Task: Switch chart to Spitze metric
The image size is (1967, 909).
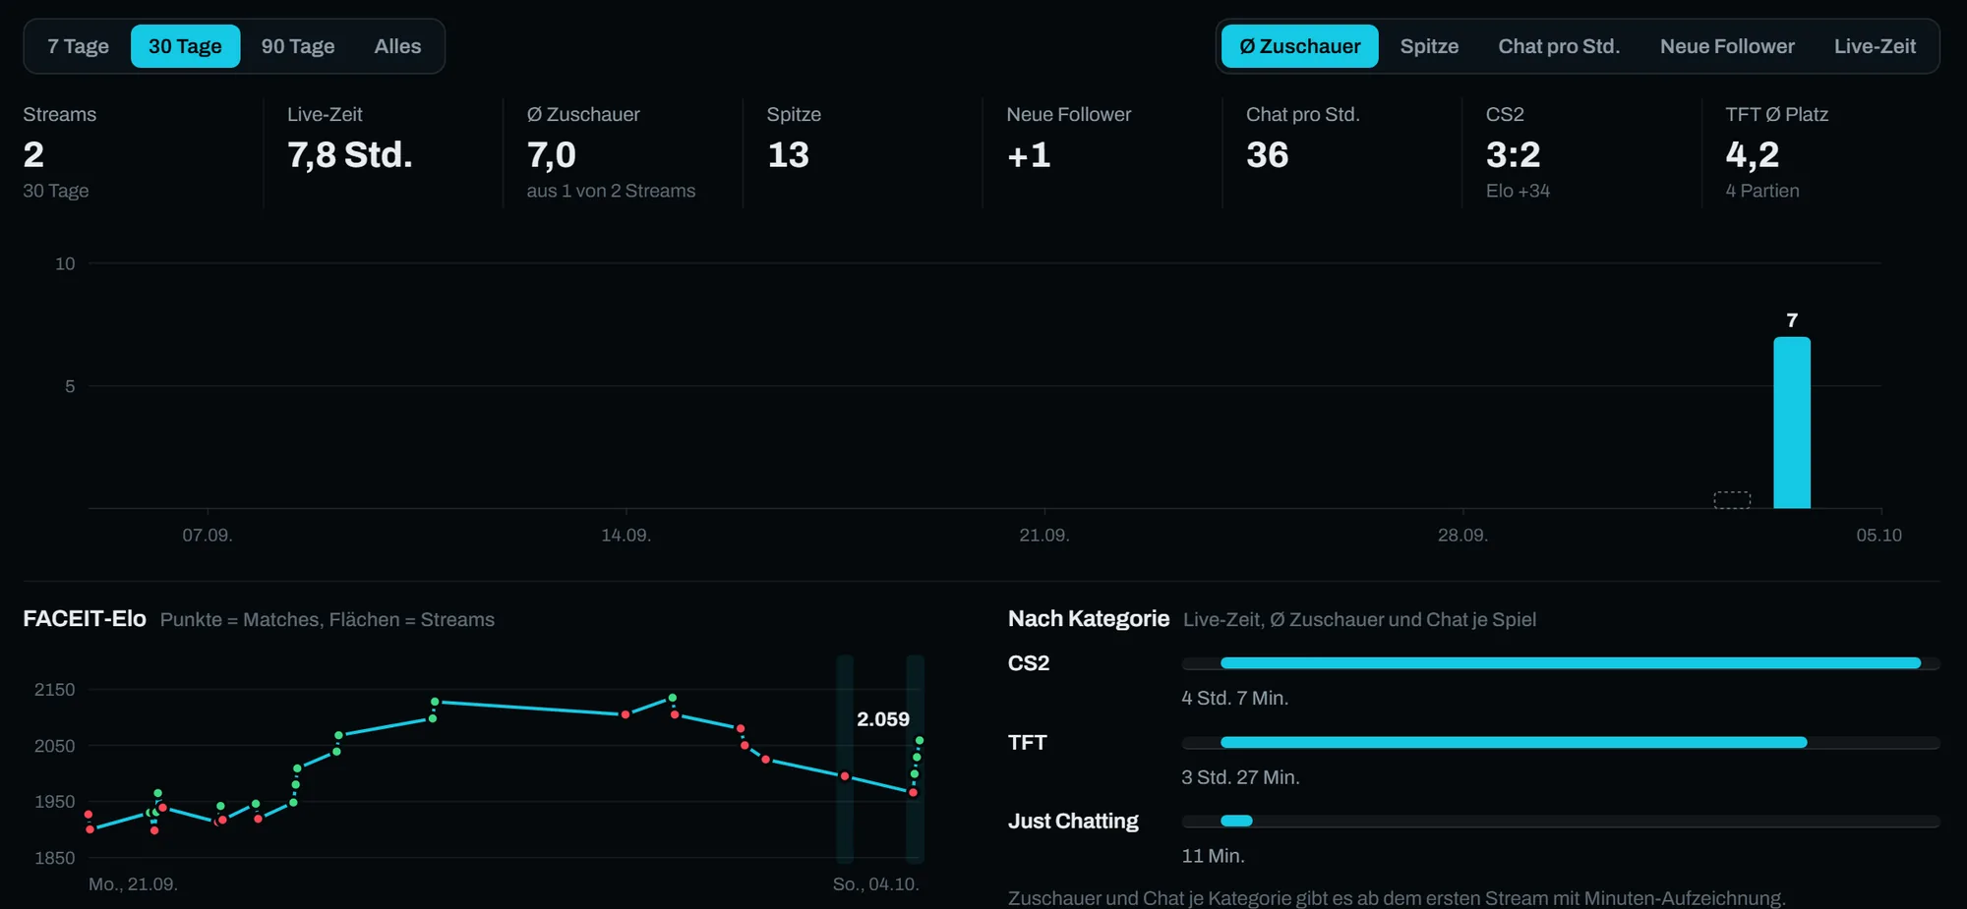Action: coord(1429,46)
